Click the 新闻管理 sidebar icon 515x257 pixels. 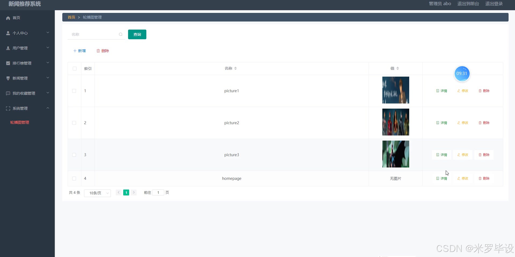(8, 78)
